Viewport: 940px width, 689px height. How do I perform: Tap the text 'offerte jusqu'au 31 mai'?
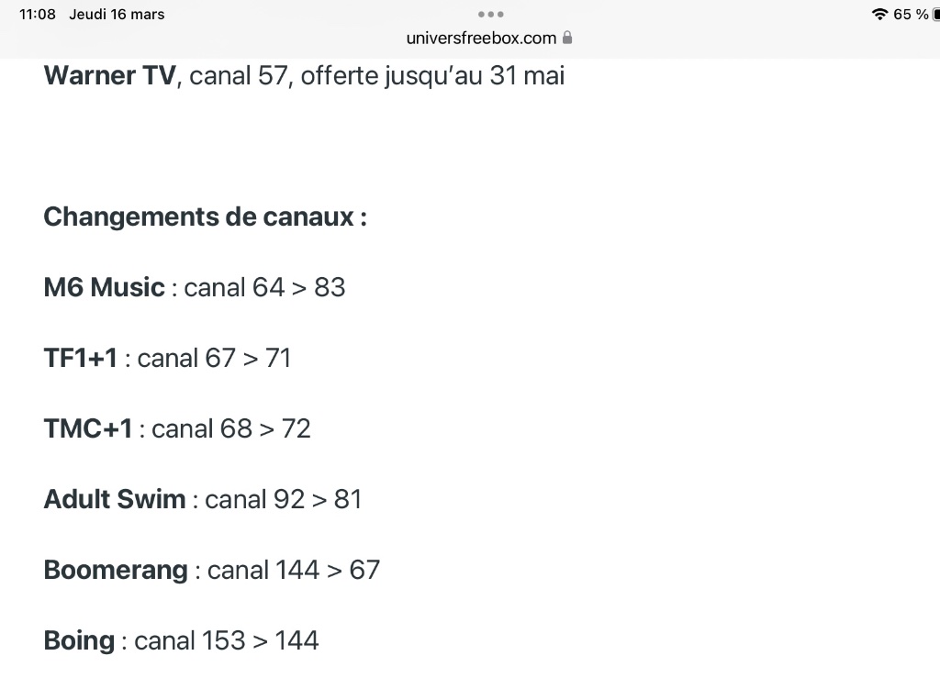(432, 75)
